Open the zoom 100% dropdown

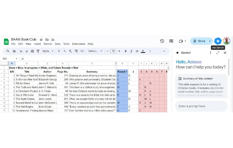click(48, 51)
